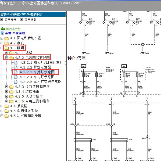Open 4.4 后视镜 tree item

coord(19,106)
